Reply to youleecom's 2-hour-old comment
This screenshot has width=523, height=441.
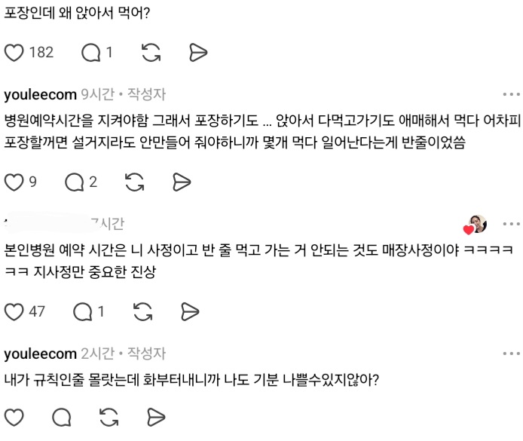pyautogui.click(x=62, y=417)
